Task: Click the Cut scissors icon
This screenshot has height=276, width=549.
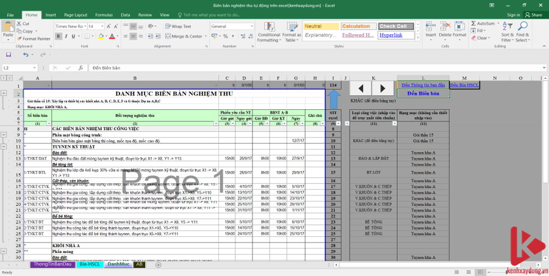Action: click(20, 24)
